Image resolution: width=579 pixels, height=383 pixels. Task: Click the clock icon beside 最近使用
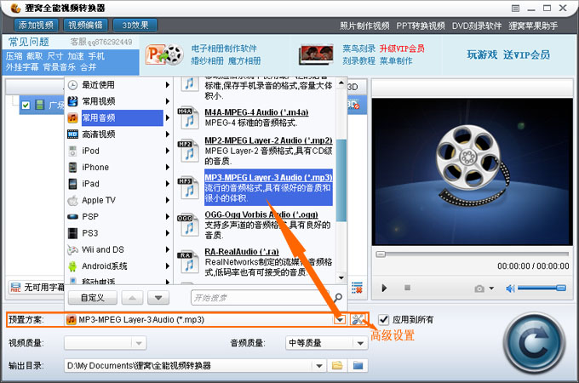coord(72,85)
